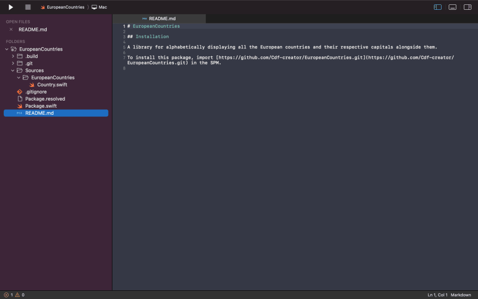
Task: Click the Swift icon beside Country.swift
Action: tap(32, 85)
